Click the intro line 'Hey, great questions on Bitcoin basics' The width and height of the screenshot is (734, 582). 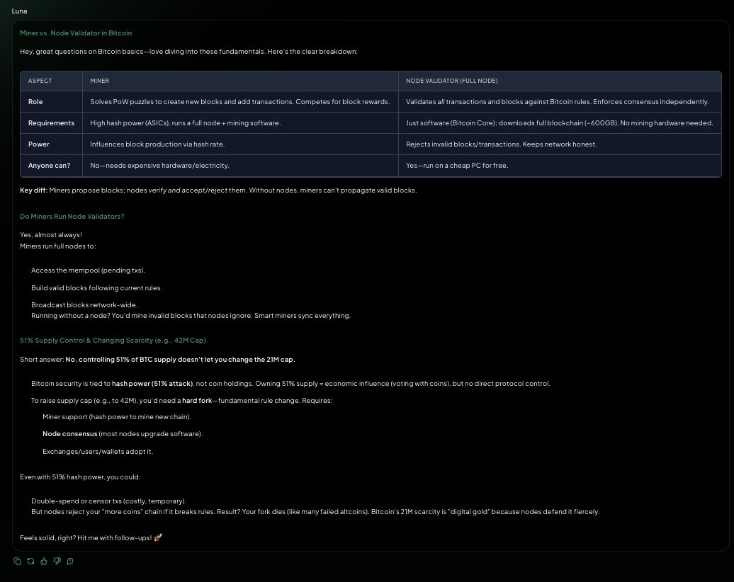pyautogui.click(x=188, y=51)
